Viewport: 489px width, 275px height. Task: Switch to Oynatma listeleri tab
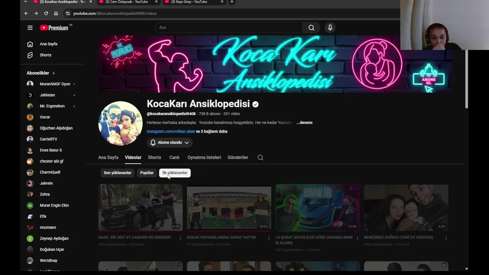[x=204, y=157]
